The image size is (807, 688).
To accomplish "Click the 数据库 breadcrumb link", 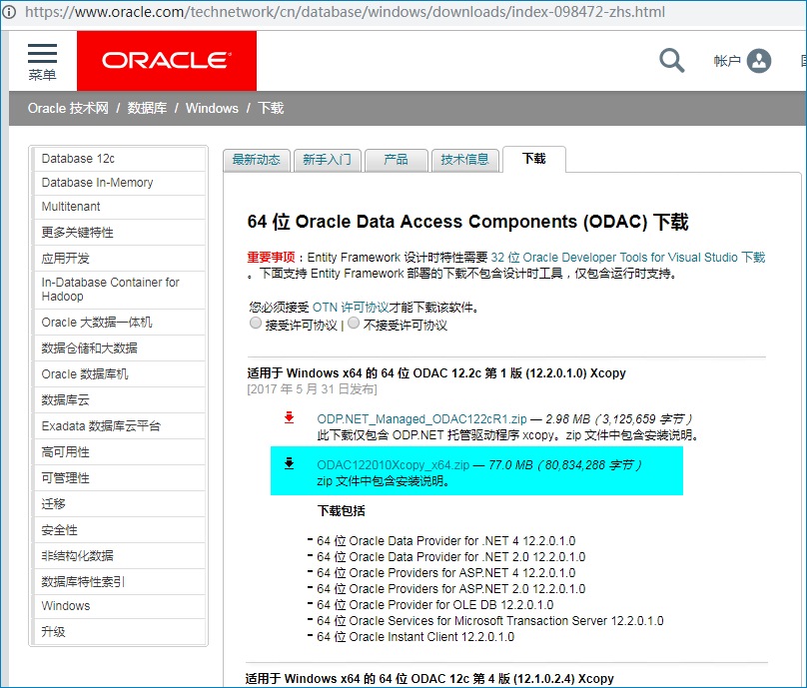I will 147,108.
